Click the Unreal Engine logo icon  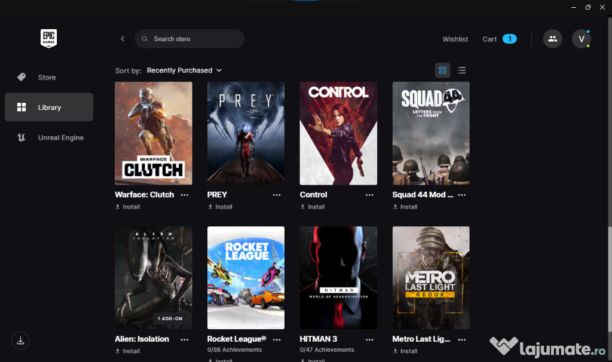22,137
